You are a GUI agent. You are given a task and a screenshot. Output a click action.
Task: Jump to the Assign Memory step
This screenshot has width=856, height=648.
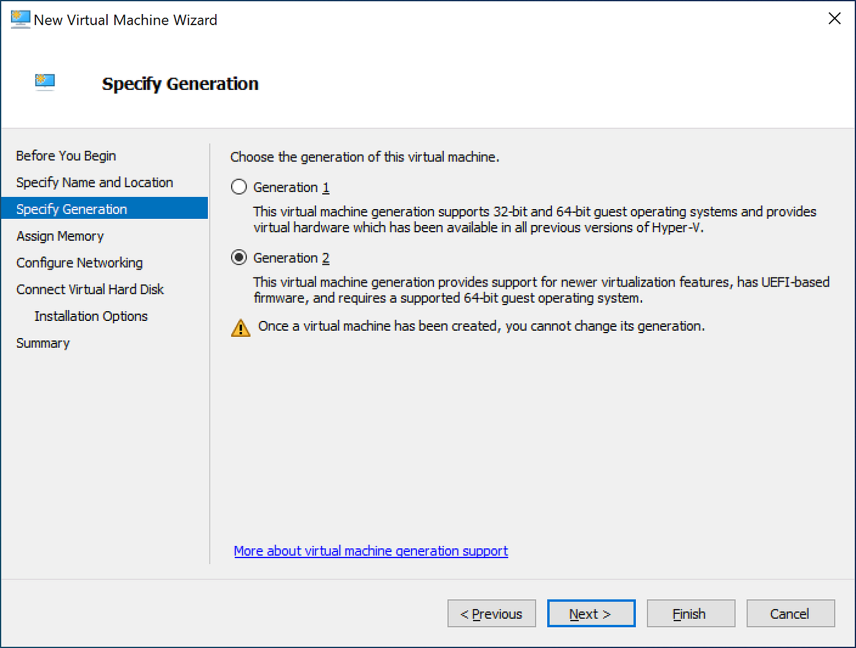coord(59,236)
